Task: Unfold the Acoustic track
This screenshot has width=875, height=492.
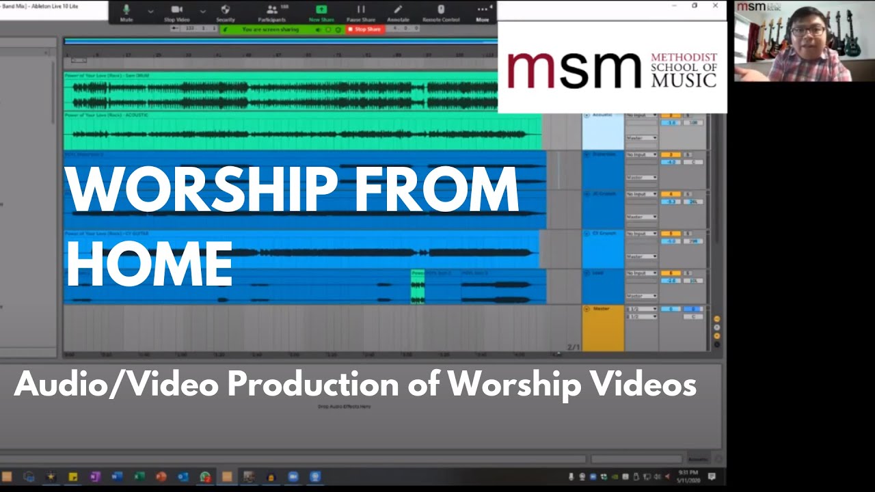Action: click(x=587, y=115)
